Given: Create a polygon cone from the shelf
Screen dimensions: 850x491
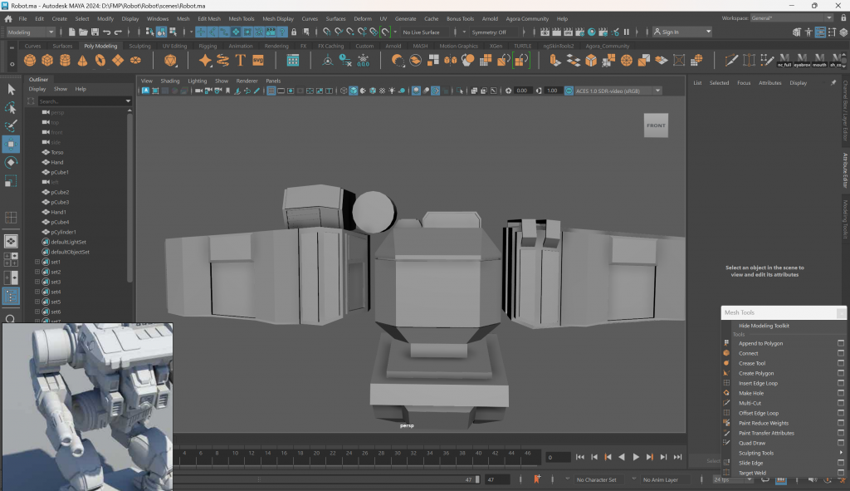Looking at the screenshot, I should coord(84,61).
